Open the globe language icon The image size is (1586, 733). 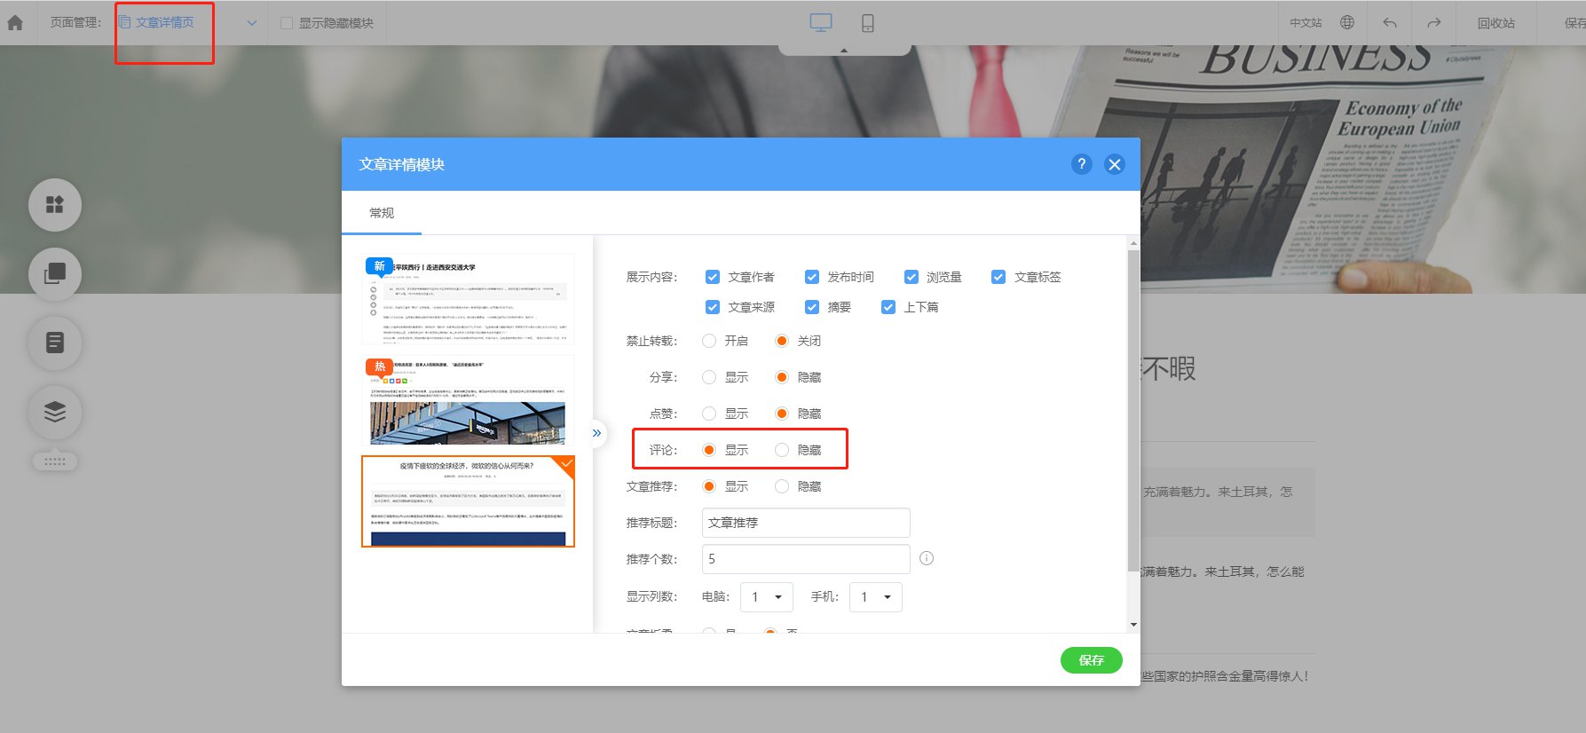click(x=1347, y=23)
